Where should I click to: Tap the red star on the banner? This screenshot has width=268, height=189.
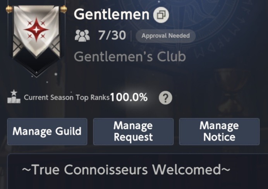pyautogui.click(x=36, y=29)
